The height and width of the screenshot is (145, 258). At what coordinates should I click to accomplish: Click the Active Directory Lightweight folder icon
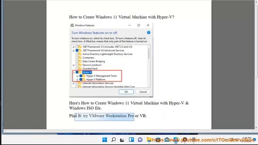coord(80,54)
